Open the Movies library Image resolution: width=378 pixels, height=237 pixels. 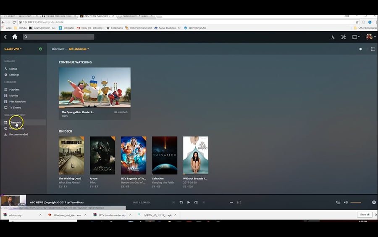pyautogui.click(x=13, y=96)
